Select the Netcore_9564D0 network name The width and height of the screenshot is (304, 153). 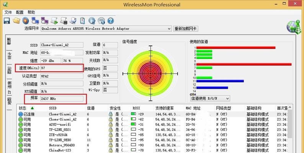coord(62,145)
